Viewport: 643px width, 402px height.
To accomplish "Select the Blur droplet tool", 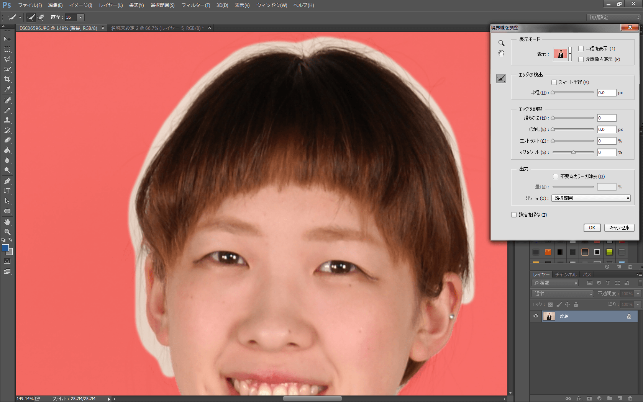I will pyautogui.click(x=7, y=160).
